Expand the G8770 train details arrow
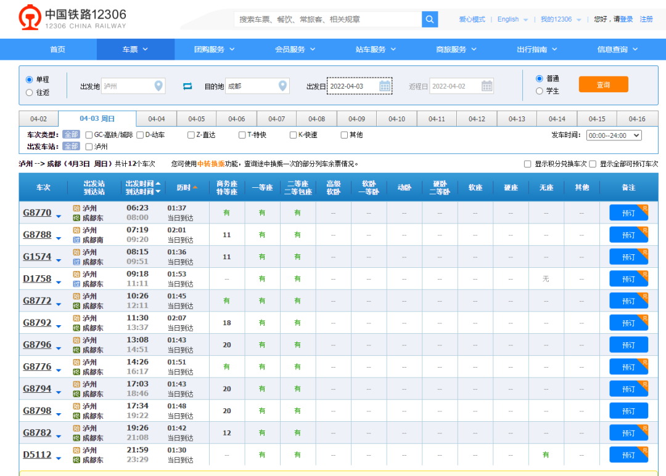The height and width of the screenshot is (476, 666). coord(59,216)
